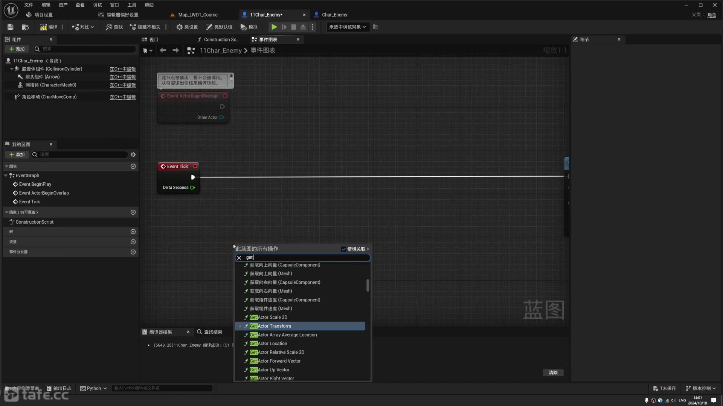Toggle 隐藏不相关 hide unrelated nodes
The image size is (723, 406).
click(x=145, y=27)
